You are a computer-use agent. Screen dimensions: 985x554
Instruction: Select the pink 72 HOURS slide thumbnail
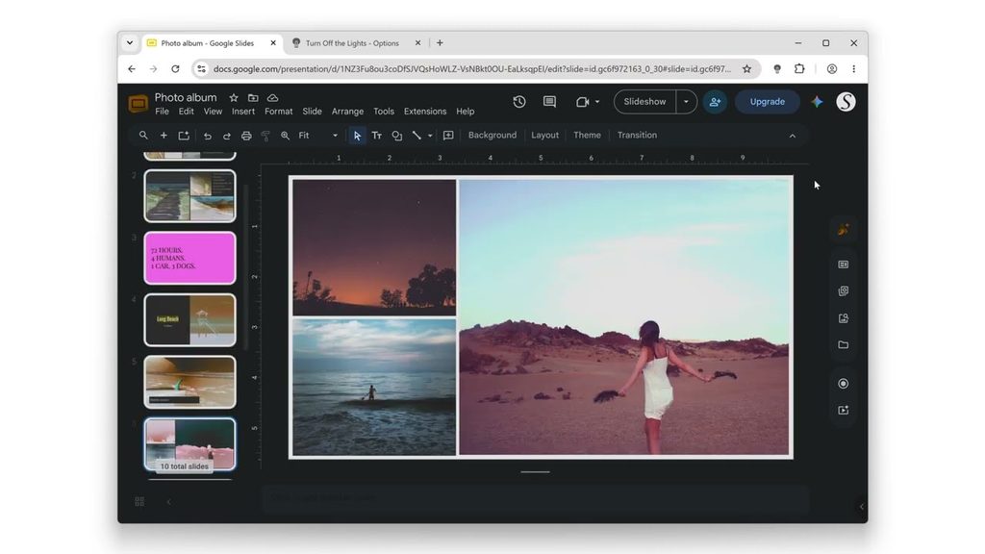click(x=189, y=258)
